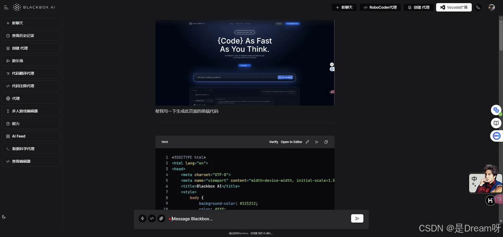The height and width of the screenshot is (237, 503).
Task: Click the translate extension icon at right edge
Action: point(496,110)
